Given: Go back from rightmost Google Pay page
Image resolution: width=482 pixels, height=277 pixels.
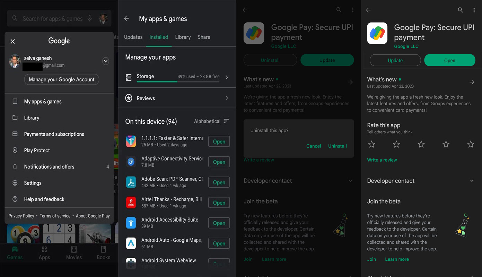Looking at the screenshot, I should click(368, 10).
